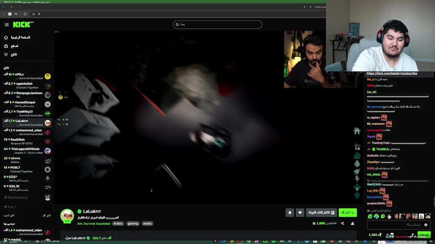435x244 pixels.
Task: Toggle notification bell for LaLukrrr
Action: click(290, 212)
